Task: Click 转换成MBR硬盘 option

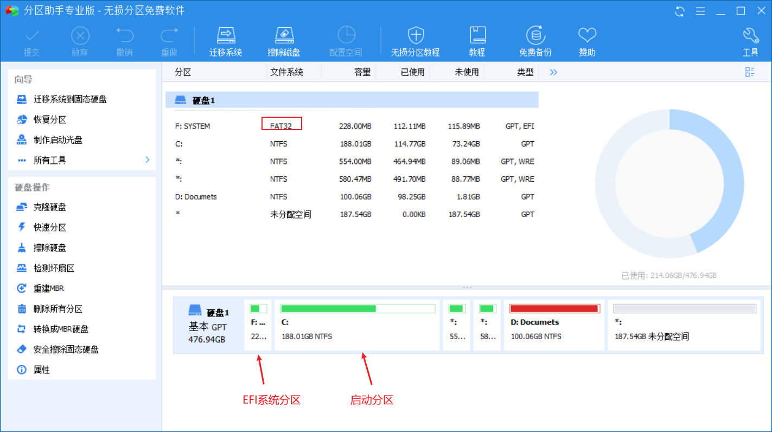Action: (61, 329)
